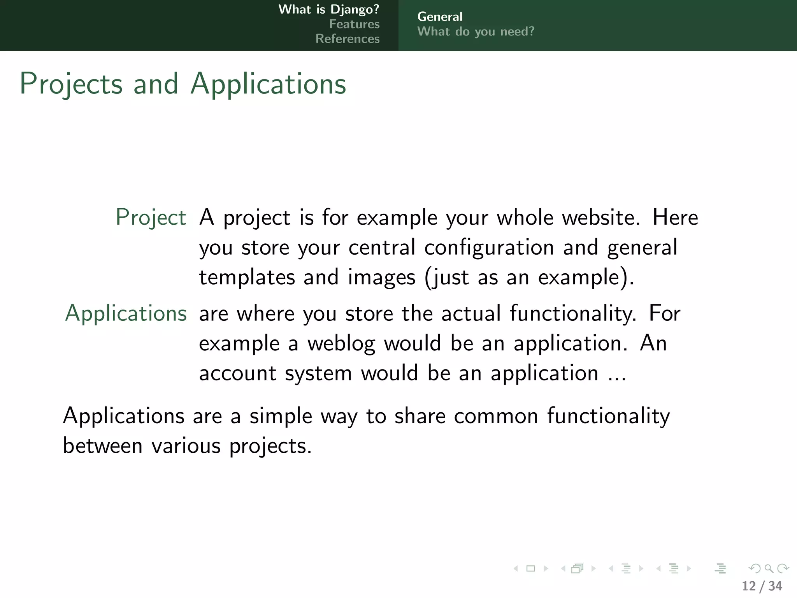Screen dimensions: 797x598
Task: Jump to the References section
Action: pos(348,39)
